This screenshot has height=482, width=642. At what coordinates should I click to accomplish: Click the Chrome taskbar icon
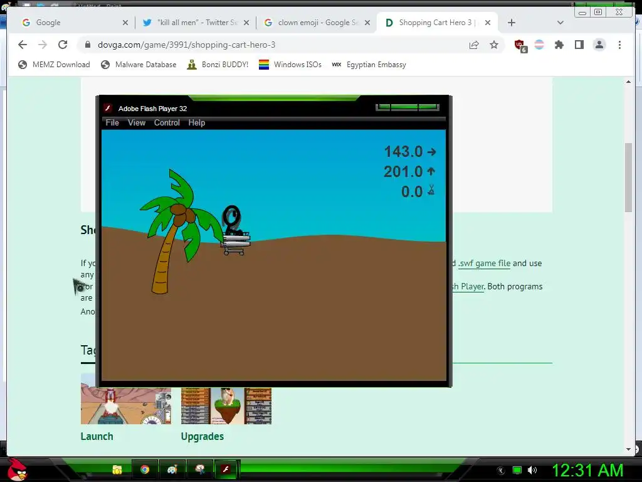(x=145, y=469)
